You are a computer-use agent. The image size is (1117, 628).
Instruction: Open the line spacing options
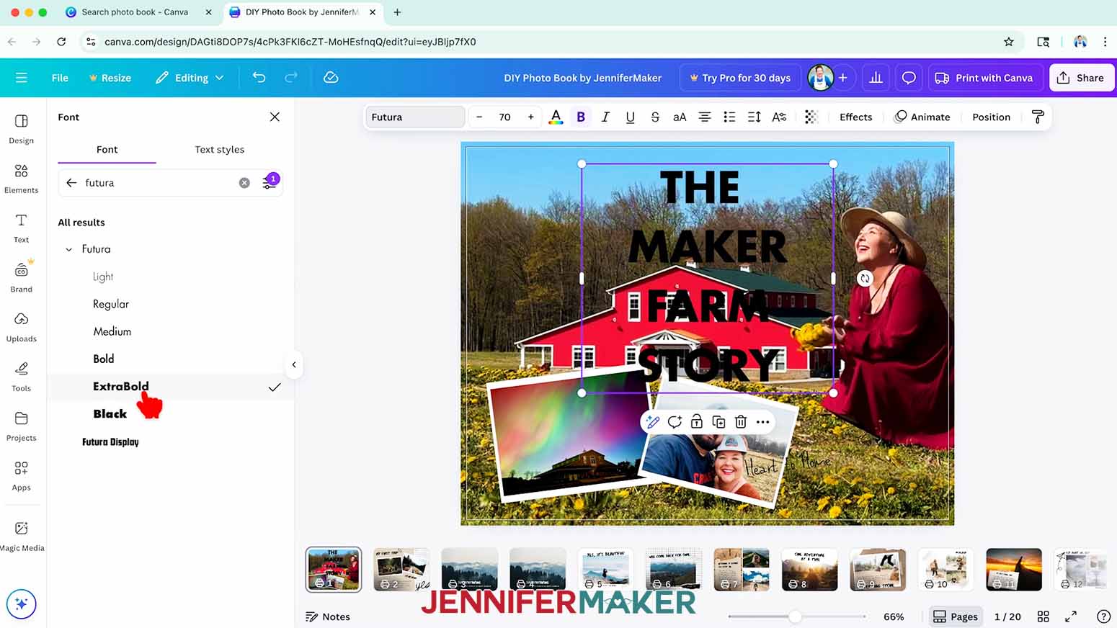[x=755, y=117]
